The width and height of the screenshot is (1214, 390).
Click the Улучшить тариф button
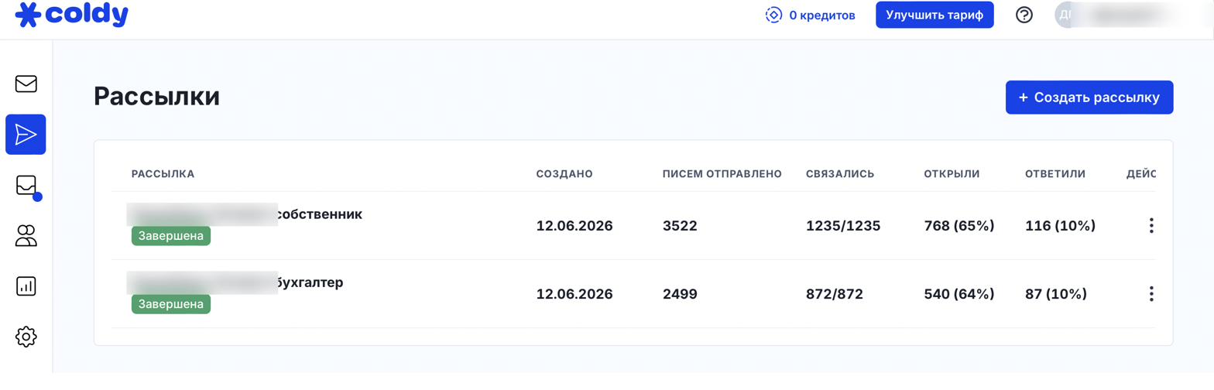click(x=935, y=15)
